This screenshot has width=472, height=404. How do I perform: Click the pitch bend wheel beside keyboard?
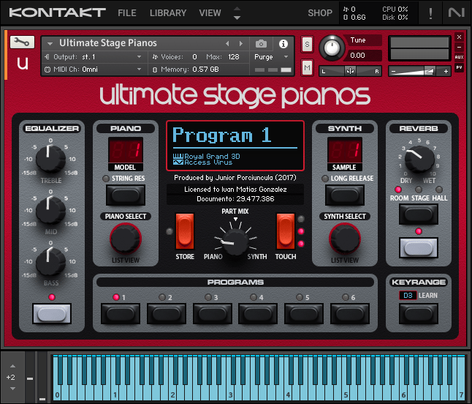point(30,378)
